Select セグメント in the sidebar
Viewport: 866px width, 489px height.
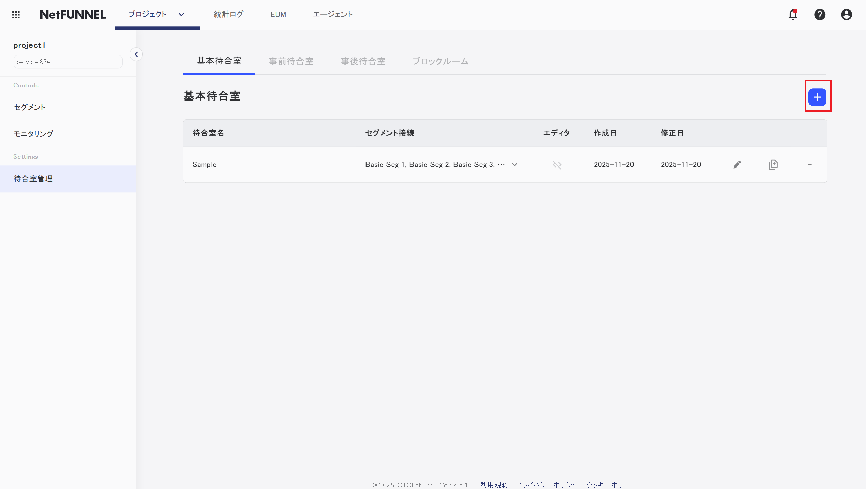point(29,107)
